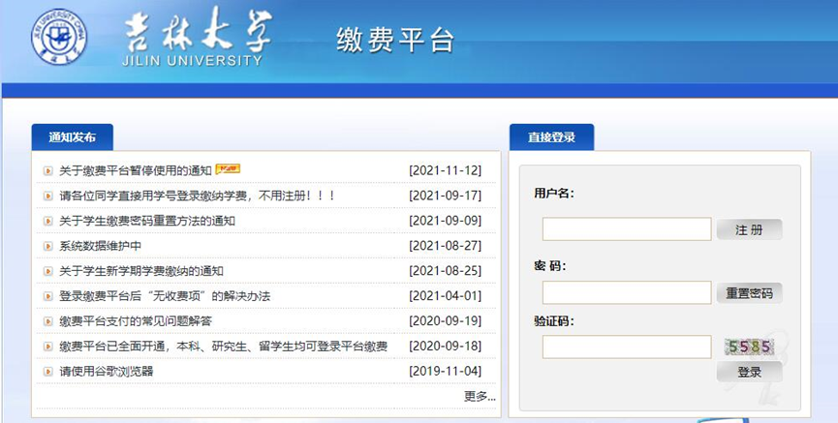Select the 直接登录 tab
Image resolution: width=838 pixels, height=423 pixels.
click(551, 137)
